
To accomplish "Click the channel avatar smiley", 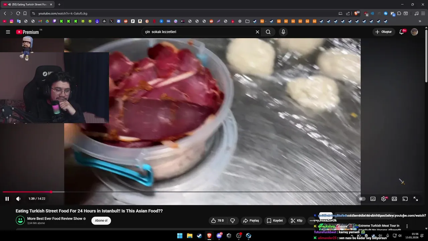I will tap(20, 220).
